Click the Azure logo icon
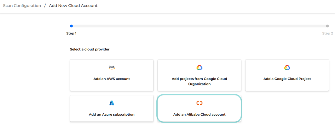 pos(112,103)
